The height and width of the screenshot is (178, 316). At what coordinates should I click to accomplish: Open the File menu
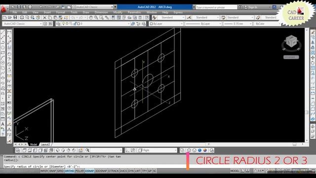[15, 12]
